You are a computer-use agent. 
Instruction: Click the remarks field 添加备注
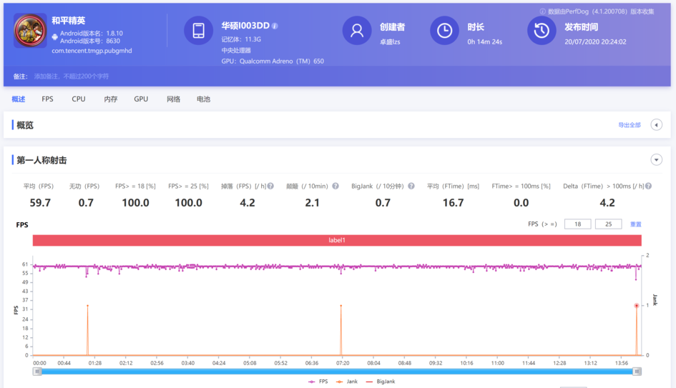(71, 76)
